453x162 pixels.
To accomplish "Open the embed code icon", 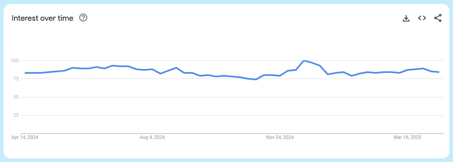I will click(422, 18).
